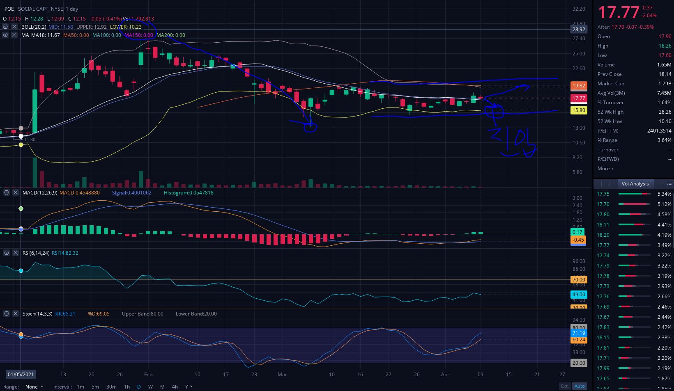Screen dimensions: 674x391
Task: Select the D daily interval
Action: point(139,386)
